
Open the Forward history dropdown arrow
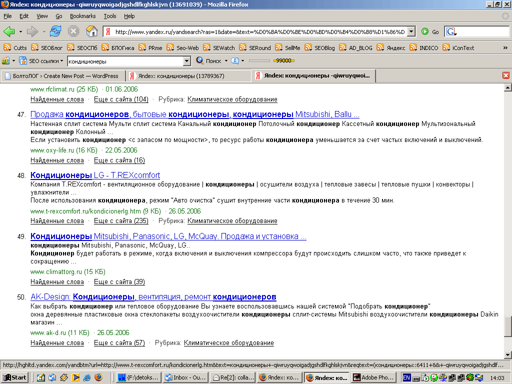[x=44, y=31]
